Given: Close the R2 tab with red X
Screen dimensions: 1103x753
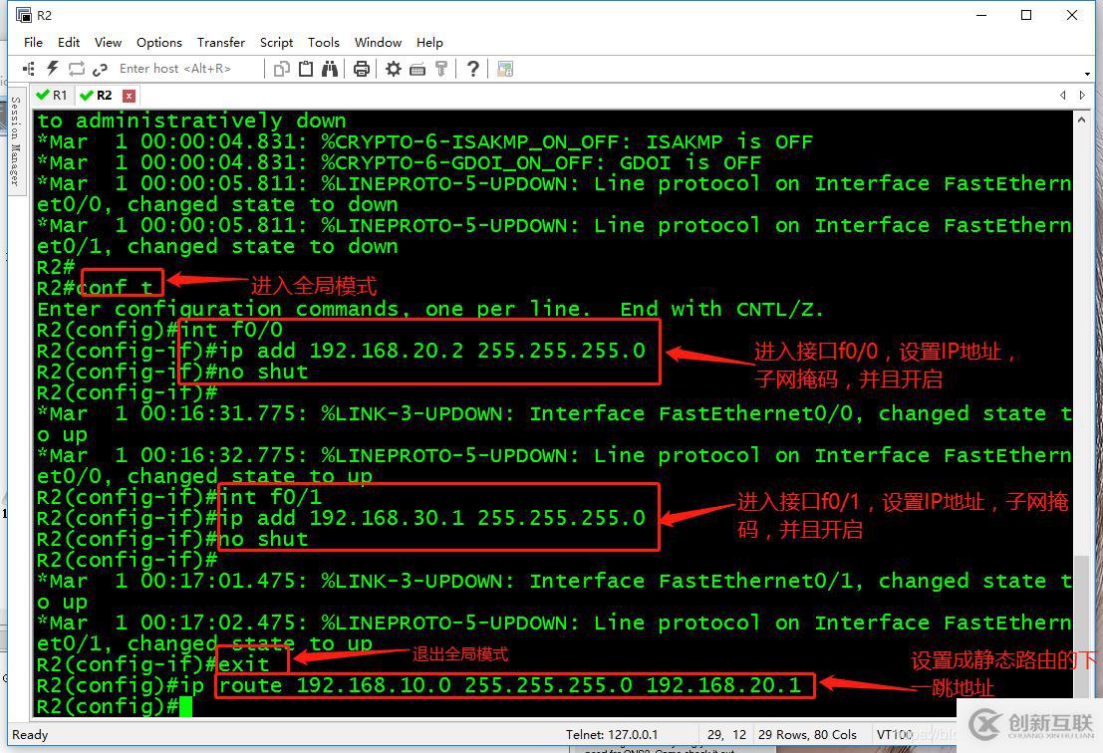Looking at the screenshot, I should (129, 96).
